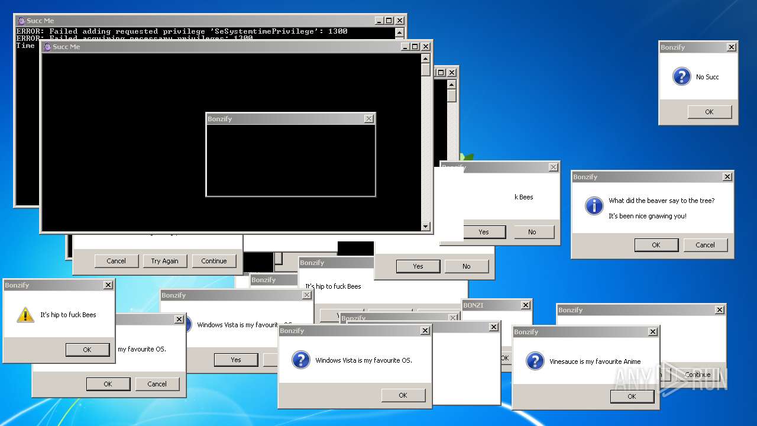Close the BONZI titled dialog

click(x=526, y=305)
